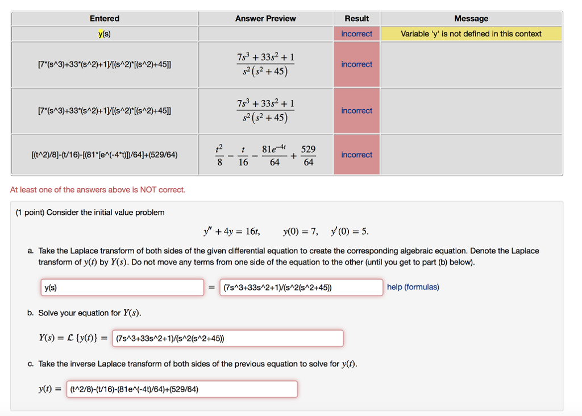Click the part a left answer box

(122, 288)
